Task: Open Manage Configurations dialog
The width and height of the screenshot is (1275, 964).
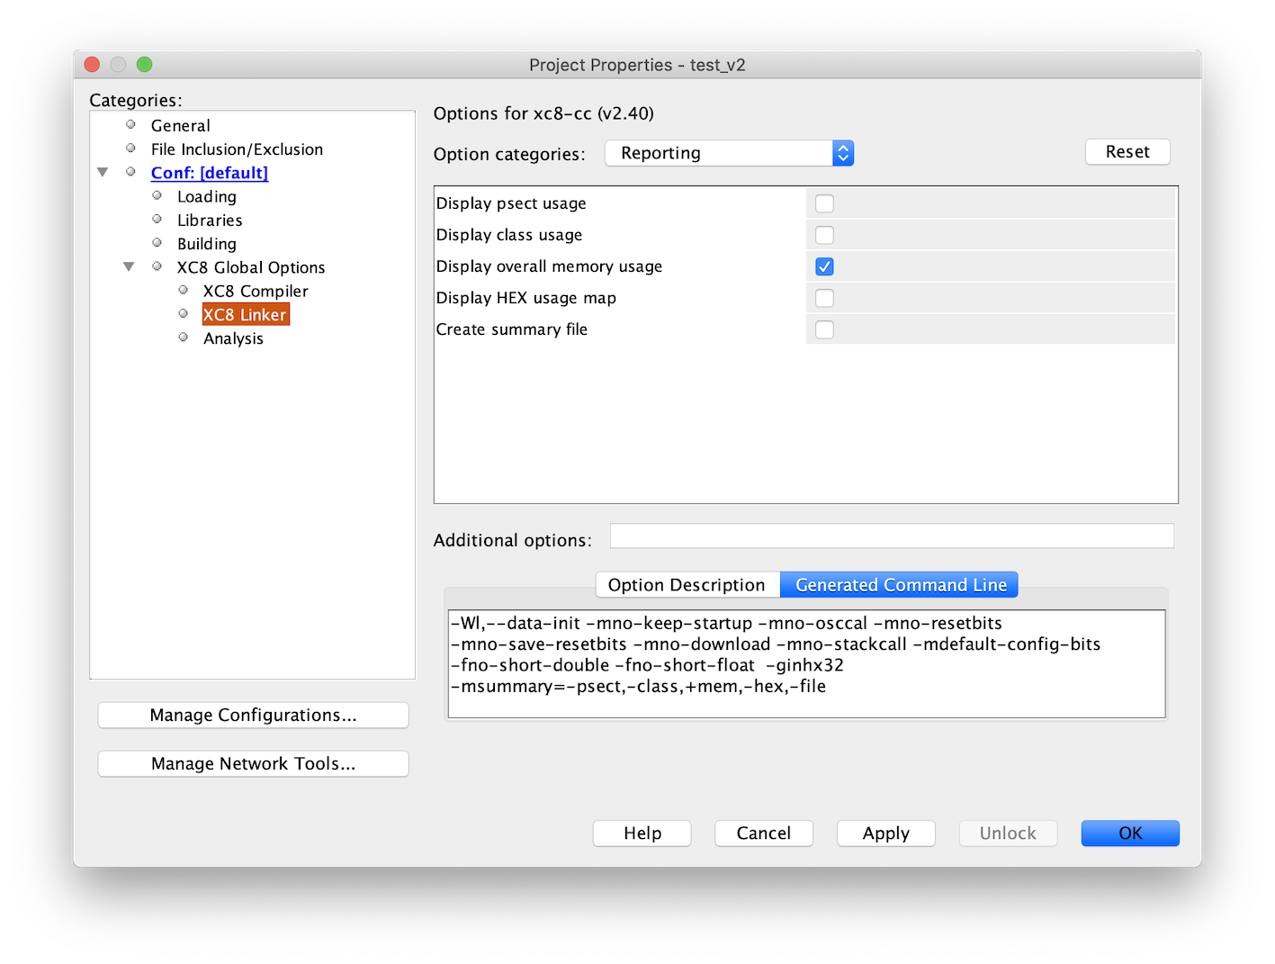Action: point(253,716)
